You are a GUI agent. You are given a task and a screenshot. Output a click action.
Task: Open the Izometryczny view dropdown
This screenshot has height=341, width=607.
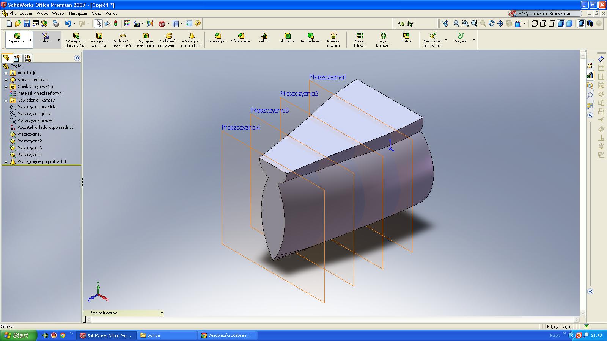(x=162, y=313)
